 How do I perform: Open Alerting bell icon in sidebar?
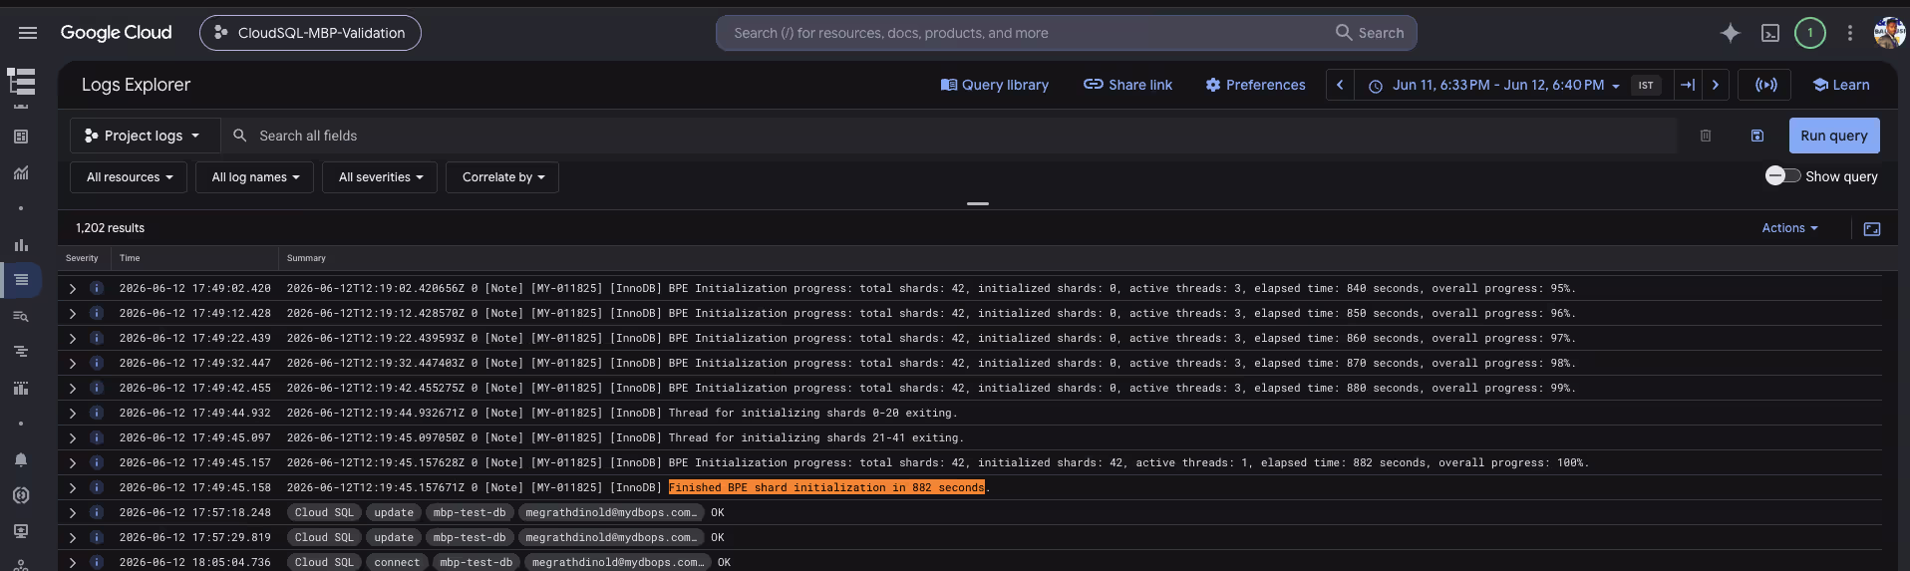[21, 459]
